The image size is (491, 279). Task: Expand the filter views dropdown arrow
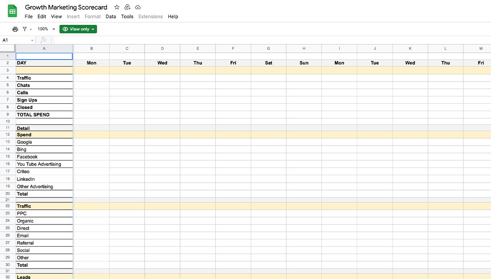pos(31,30)
